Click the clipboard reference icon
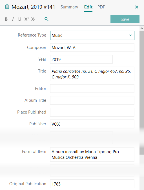Image resolution: width=144 pixels, height=190 pixels. point(7,7)
